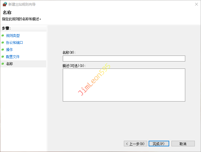Click the green bullet beside 配置文件
This screenshot has height=152, width=201.
pos(3,57)
